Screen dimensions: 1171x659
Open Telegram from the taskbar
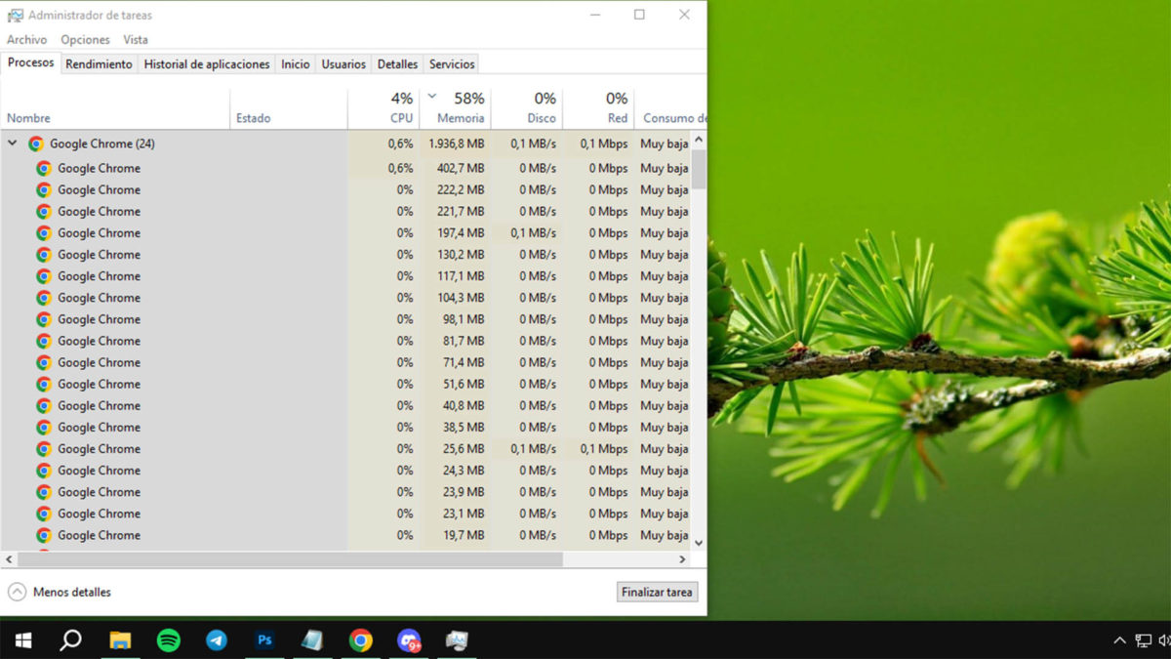217,640
